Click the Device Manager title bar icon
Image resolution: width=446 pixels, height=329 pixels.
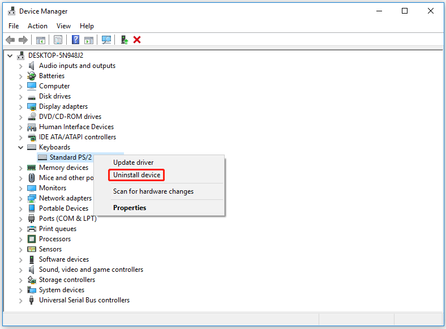click(12, 11)
